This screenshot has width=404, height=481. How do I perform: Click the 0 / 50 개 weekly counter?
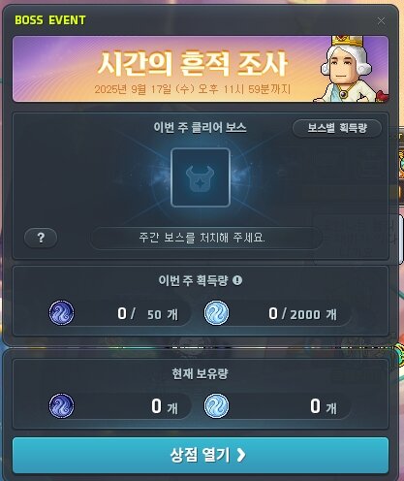pyautogui.click(x=147, y=313)
